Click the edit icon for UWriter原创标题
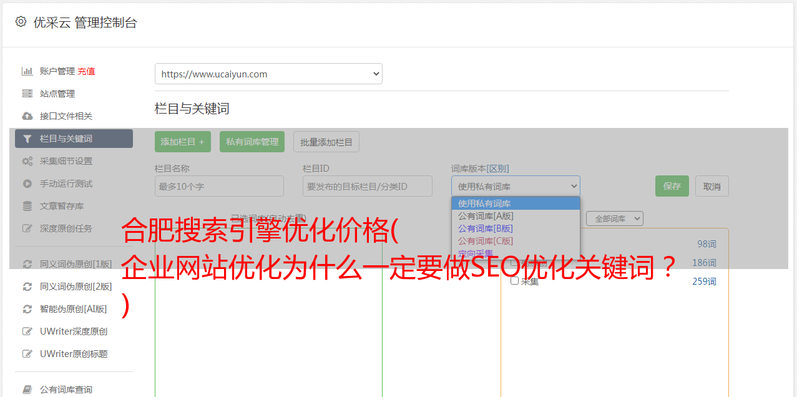Viewport: 797px width, 397px height. [x=27, y=354]
